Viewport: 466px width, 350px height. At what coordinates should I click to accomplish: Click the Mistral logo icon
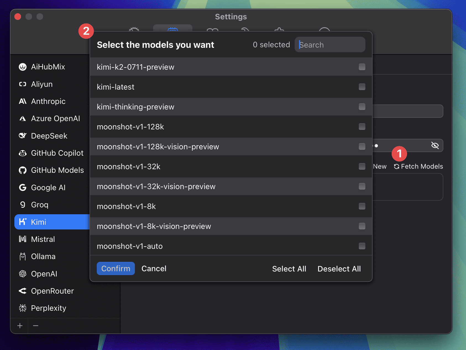tap(23, 239)
